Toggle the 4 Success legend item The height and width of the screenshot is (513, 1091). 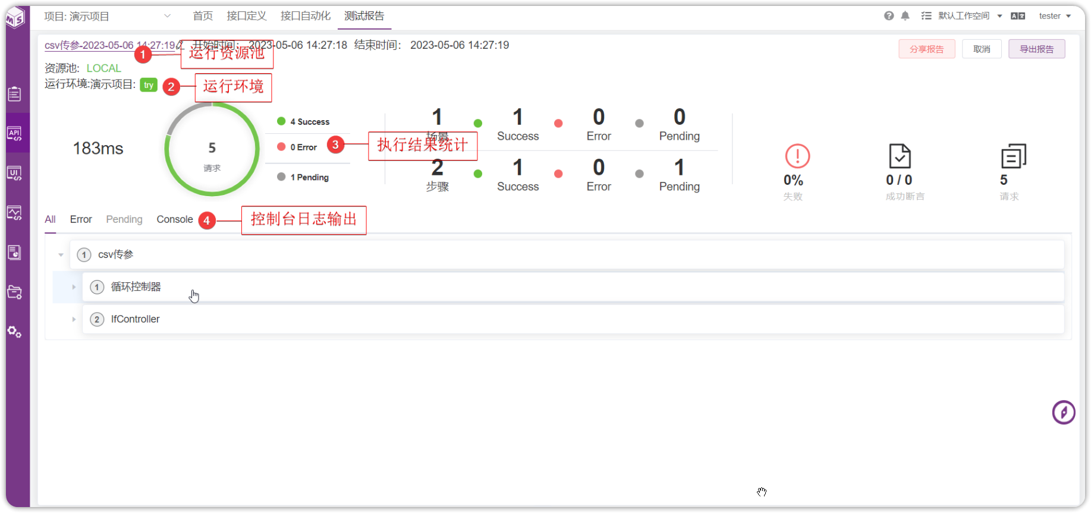point(304,122)
